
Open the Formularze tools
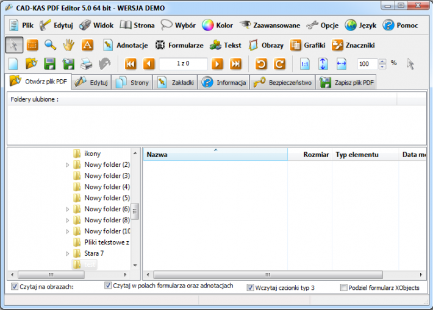[x=179, y=45]
